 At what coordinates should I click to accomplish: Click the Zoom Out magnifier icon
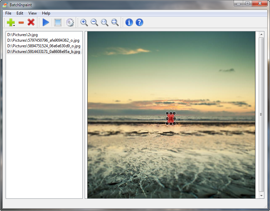coord(94,22)
